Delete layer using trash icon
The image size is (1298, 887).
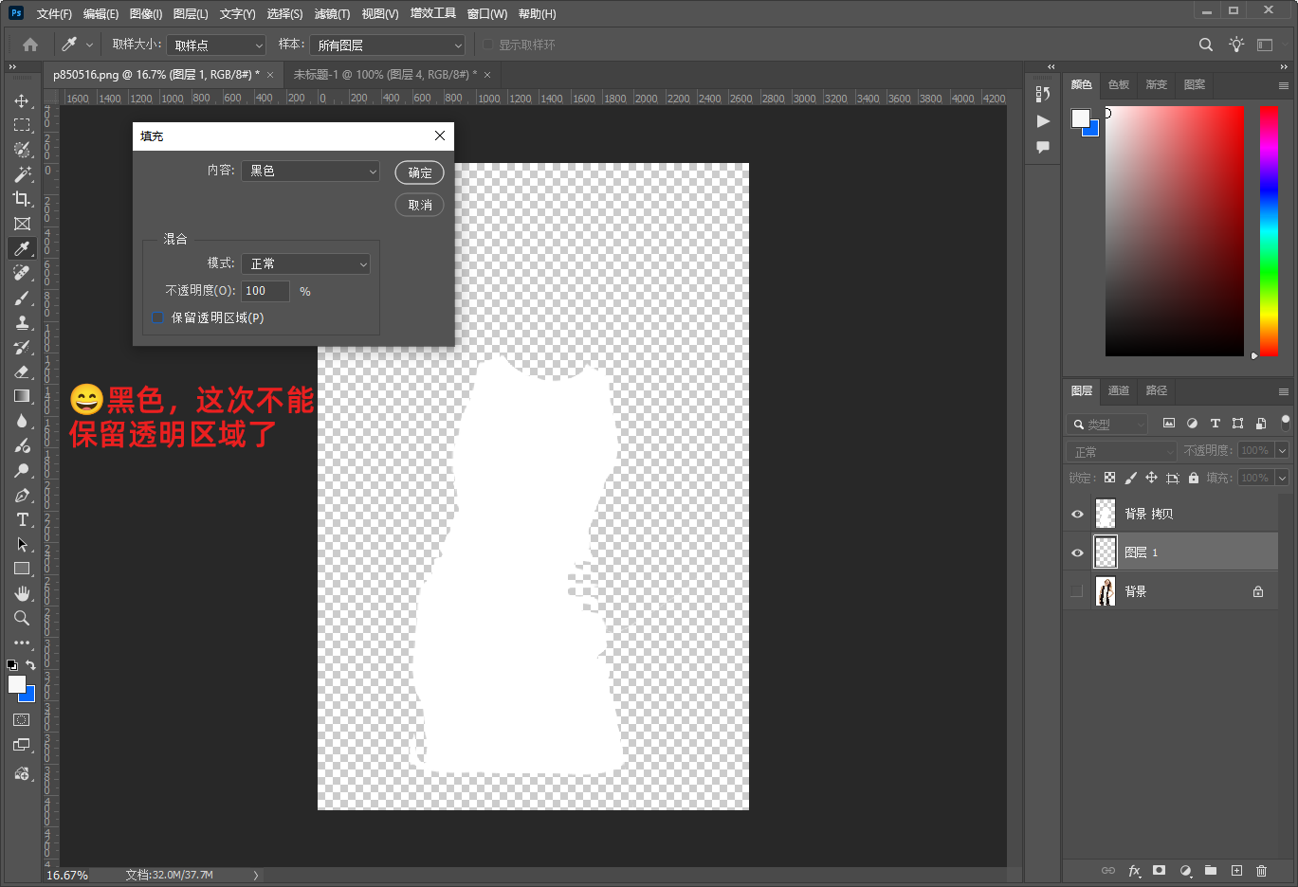coord(1261,870)
